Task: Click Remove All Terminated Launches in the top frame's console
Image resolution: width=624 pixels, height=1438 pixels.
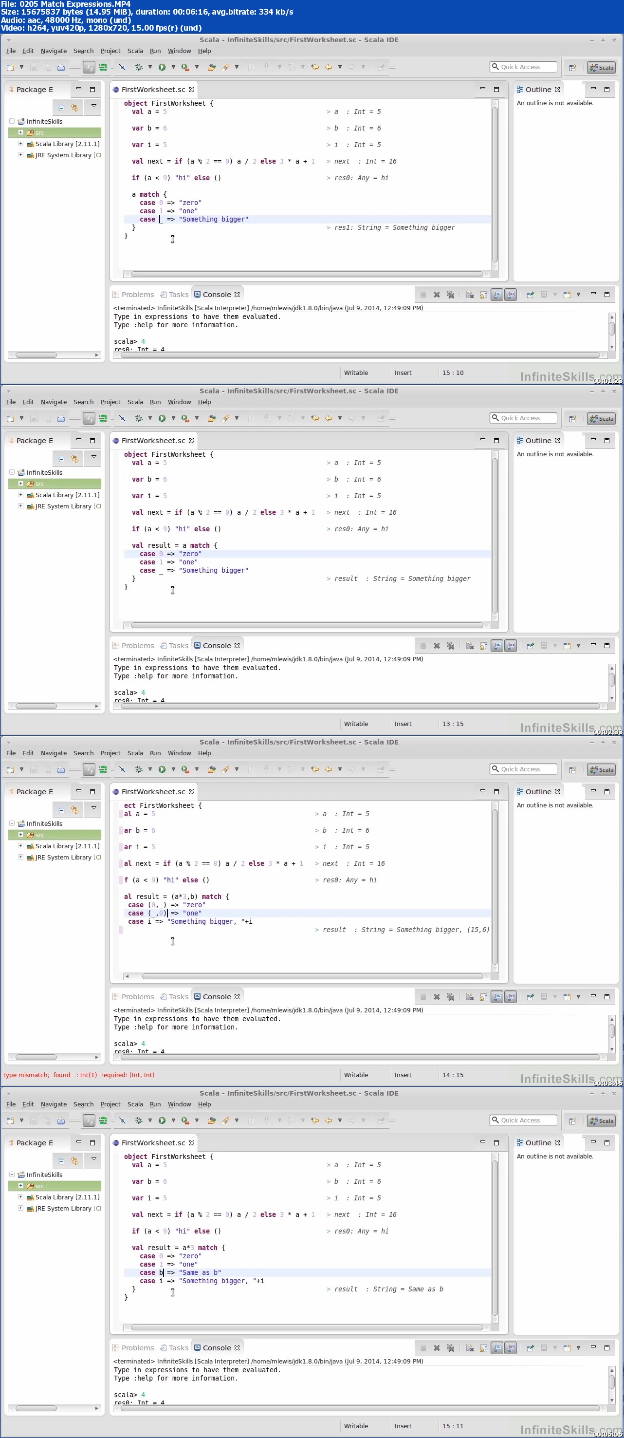Action: click(450, 295)
